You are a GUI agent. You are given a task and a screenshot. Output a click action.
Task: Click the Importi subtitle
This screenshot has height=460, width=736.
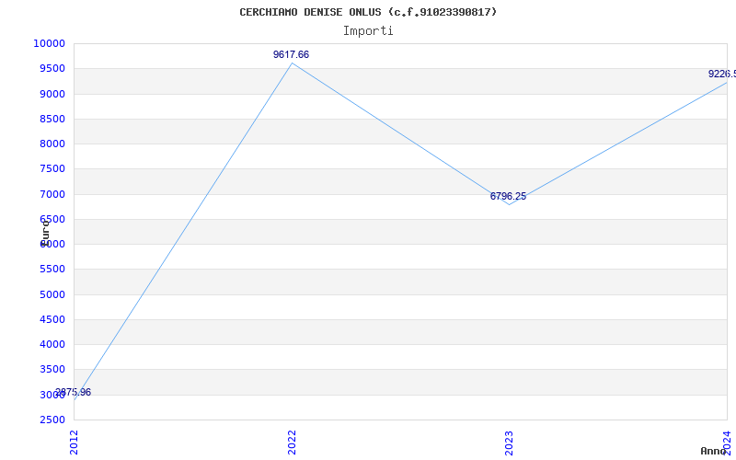[x=368, y=31]
